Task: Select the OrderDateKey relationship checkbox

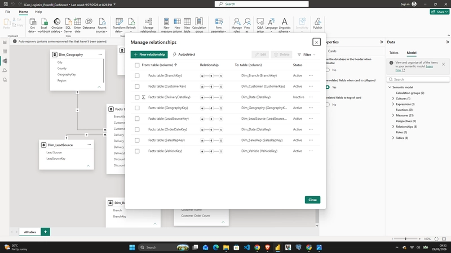Action: click(x=137, y=129)
